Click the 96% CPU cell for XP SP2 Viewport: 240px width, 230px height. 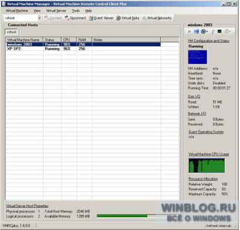point(67,49)
